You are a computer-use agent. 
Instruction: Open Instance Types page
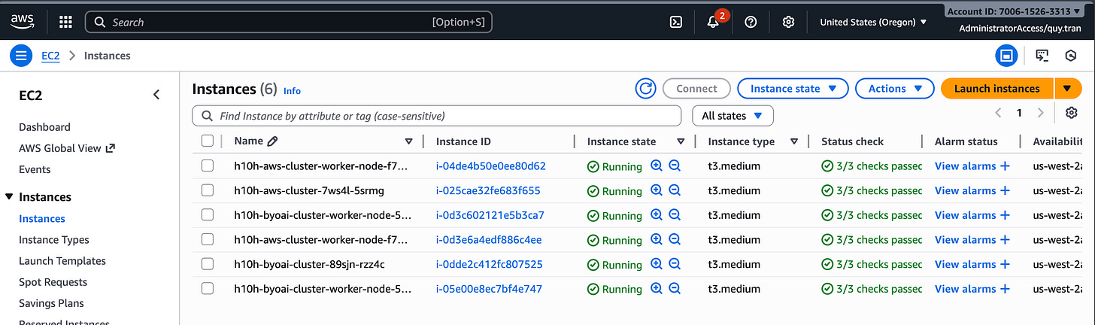coord(54,240)
